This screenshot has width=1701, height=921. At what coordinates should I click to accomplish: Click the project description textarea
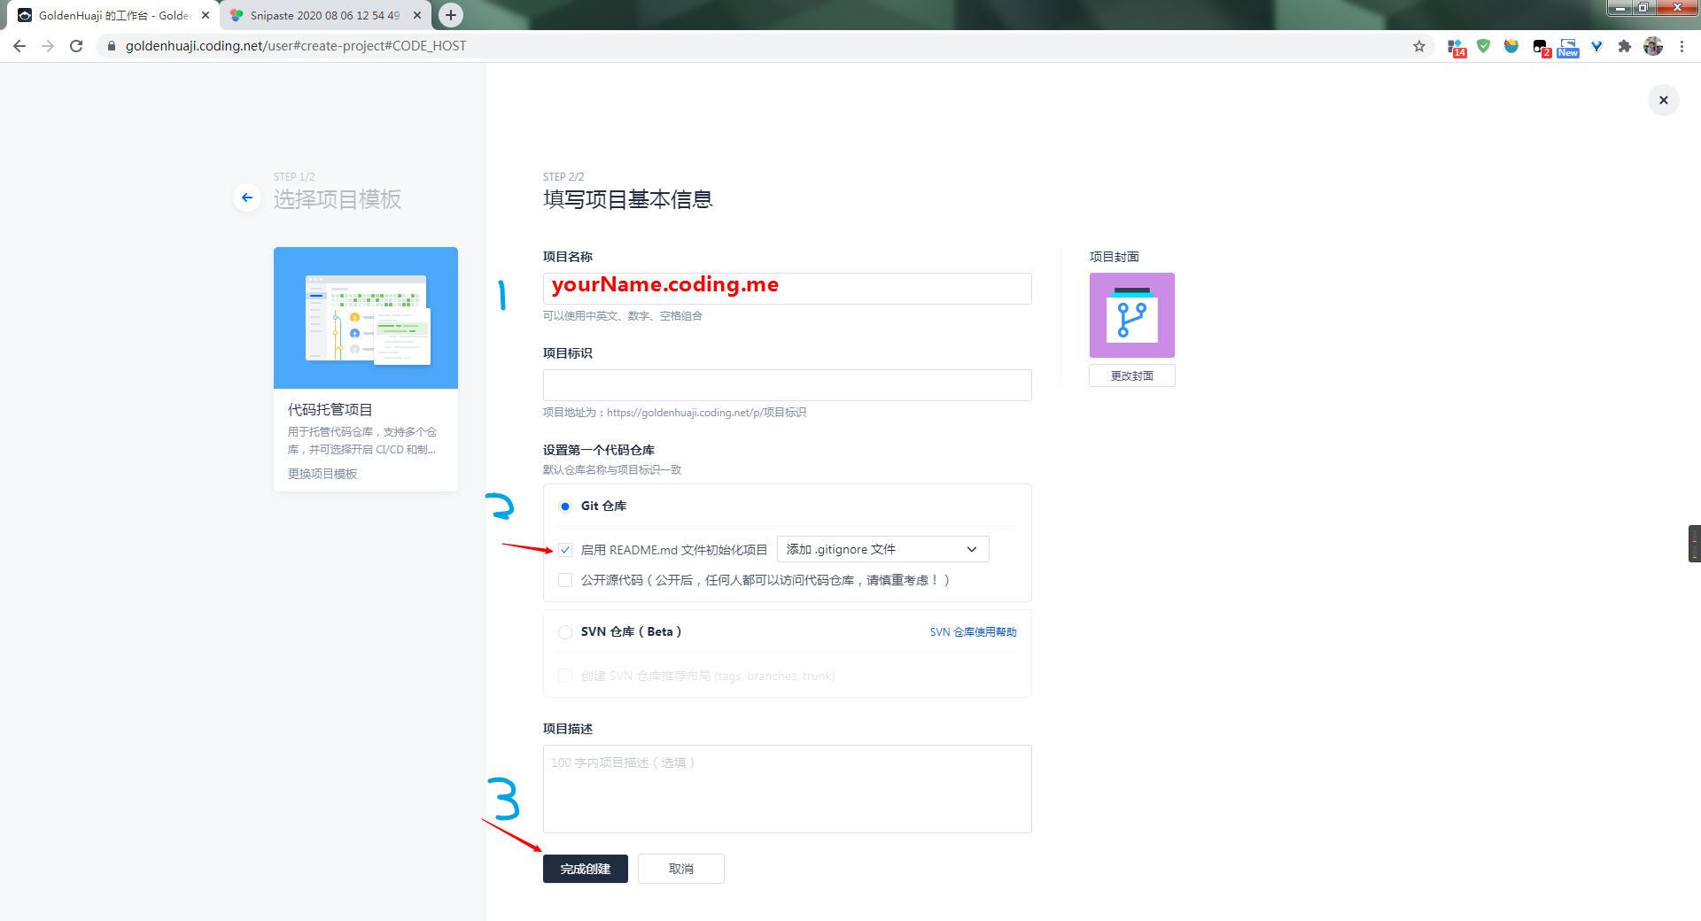pyautogui.click(x=787, y=789)
